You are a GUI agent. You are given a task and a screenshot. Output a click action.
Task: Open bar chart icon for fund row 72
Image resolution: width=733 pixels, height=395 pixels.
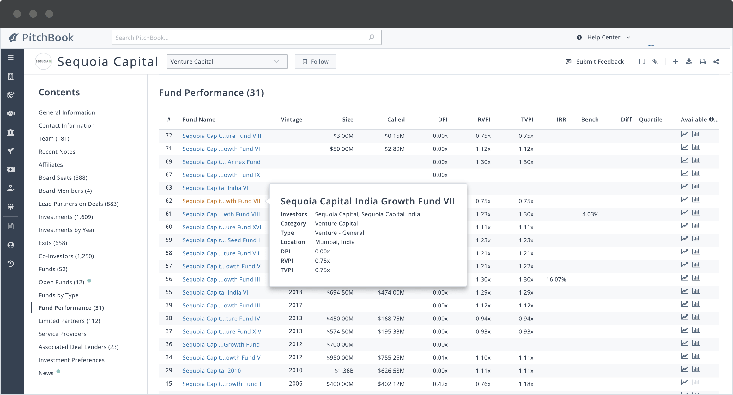[696, 134]
